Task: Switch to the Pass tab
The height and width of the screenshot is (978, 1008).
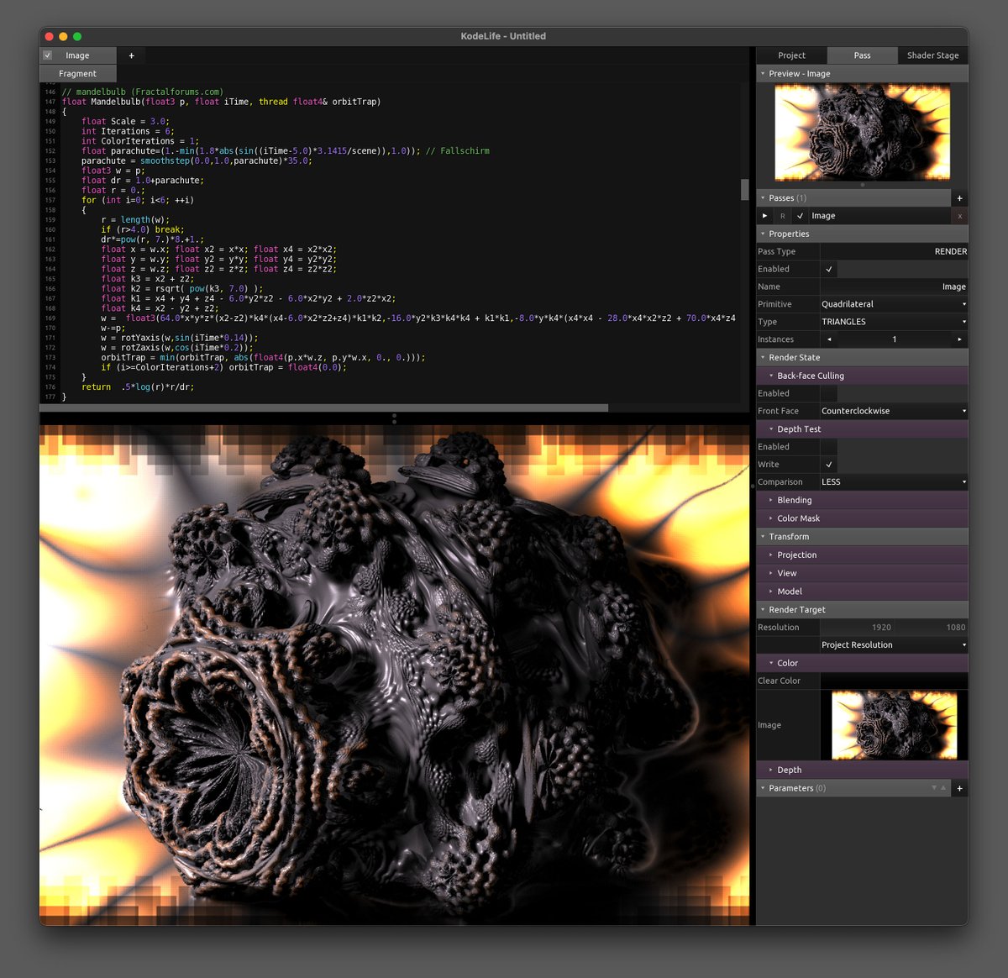Action: [862, 55]
